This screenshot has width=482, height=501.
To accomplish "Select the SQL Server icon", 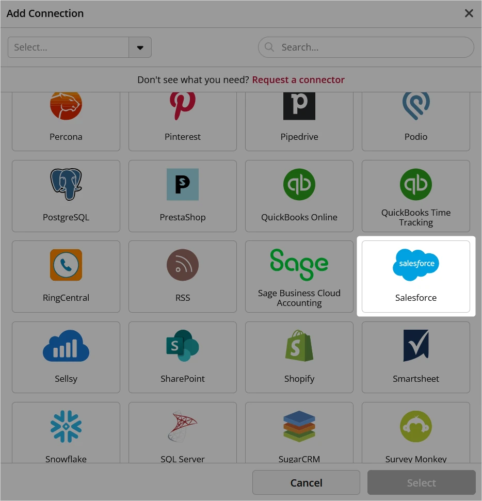I will pyautogui.click(x=183, y=426).
